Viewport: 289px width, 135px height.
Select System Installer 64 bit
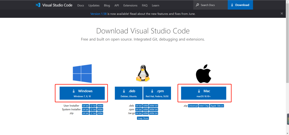coord(86,109)
